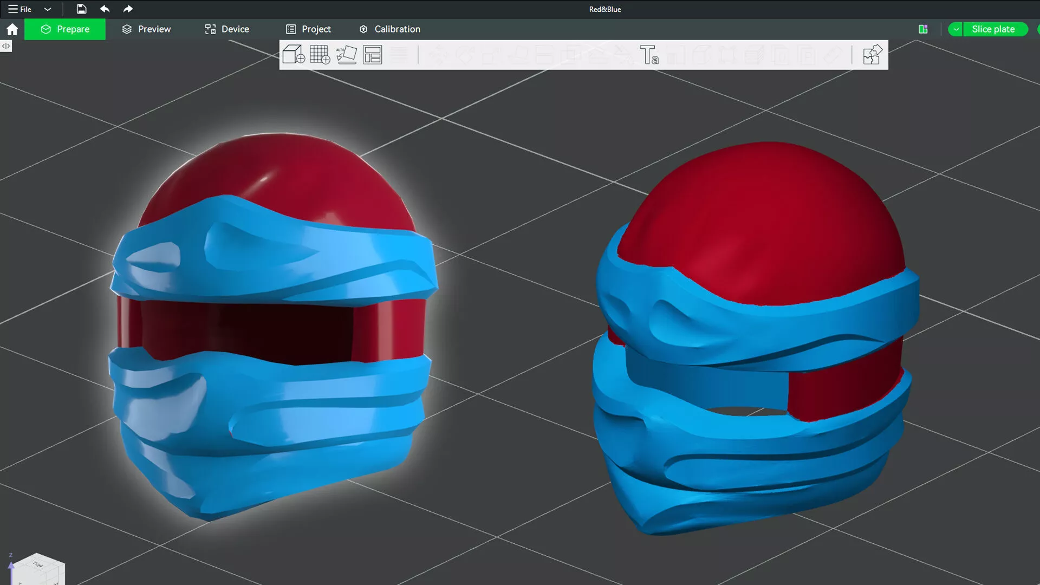Click the Arrange all objects icon

pos(373,55)
